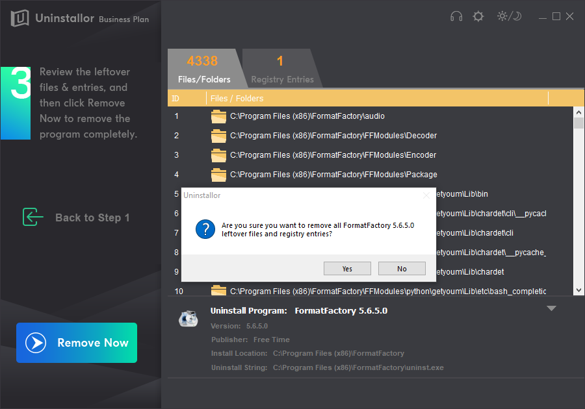This screenshot has width=585, height=409.
Task: Click the Install Location path text
Action: [339, 353]
